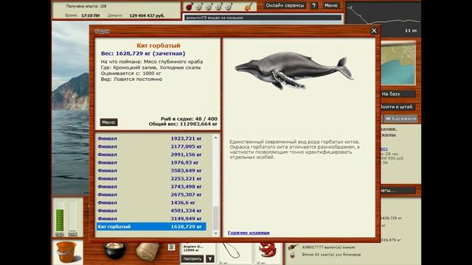The width and height of the screenshot is (472, 265).
Task: Select Финвал 2177,095 кг row
Action: [151, 146]
